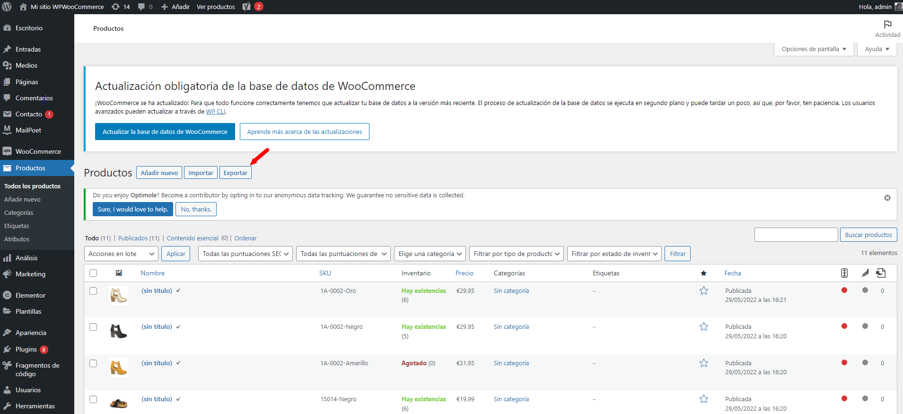The height and width of the screenshot is (414, 903).
Task: Open Etiquetas submenu item
Action: click(x=17, y=226)
